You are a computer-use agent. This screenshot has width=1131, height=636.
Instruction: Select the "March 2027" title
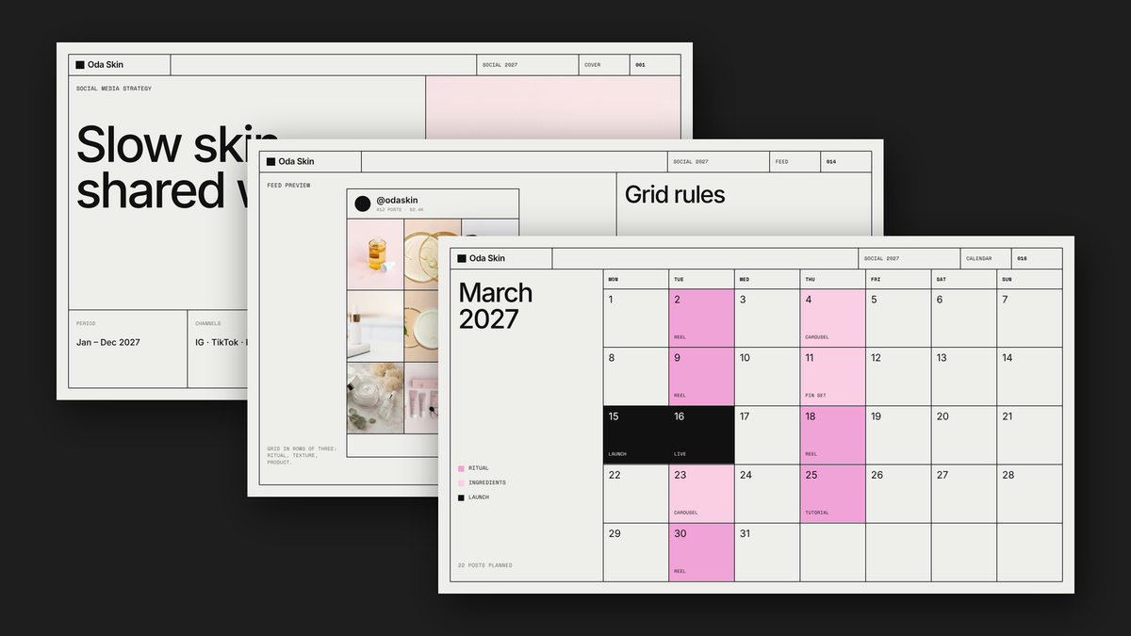(x=496, y=305)
